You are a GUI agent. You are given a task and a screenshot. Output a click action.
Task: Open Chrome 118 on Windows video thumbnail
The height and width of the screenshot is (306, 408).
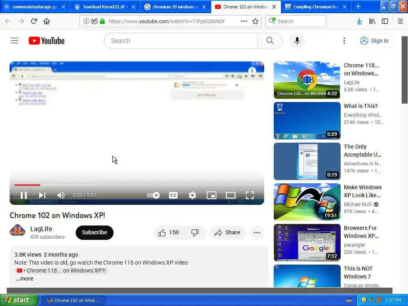click(x=307, y=80)
